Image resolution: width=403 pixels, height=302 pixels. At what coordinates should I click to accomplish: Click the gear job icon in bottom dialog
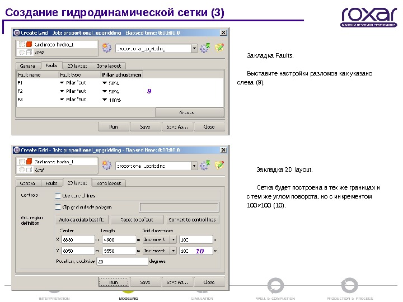coord(107,165)
